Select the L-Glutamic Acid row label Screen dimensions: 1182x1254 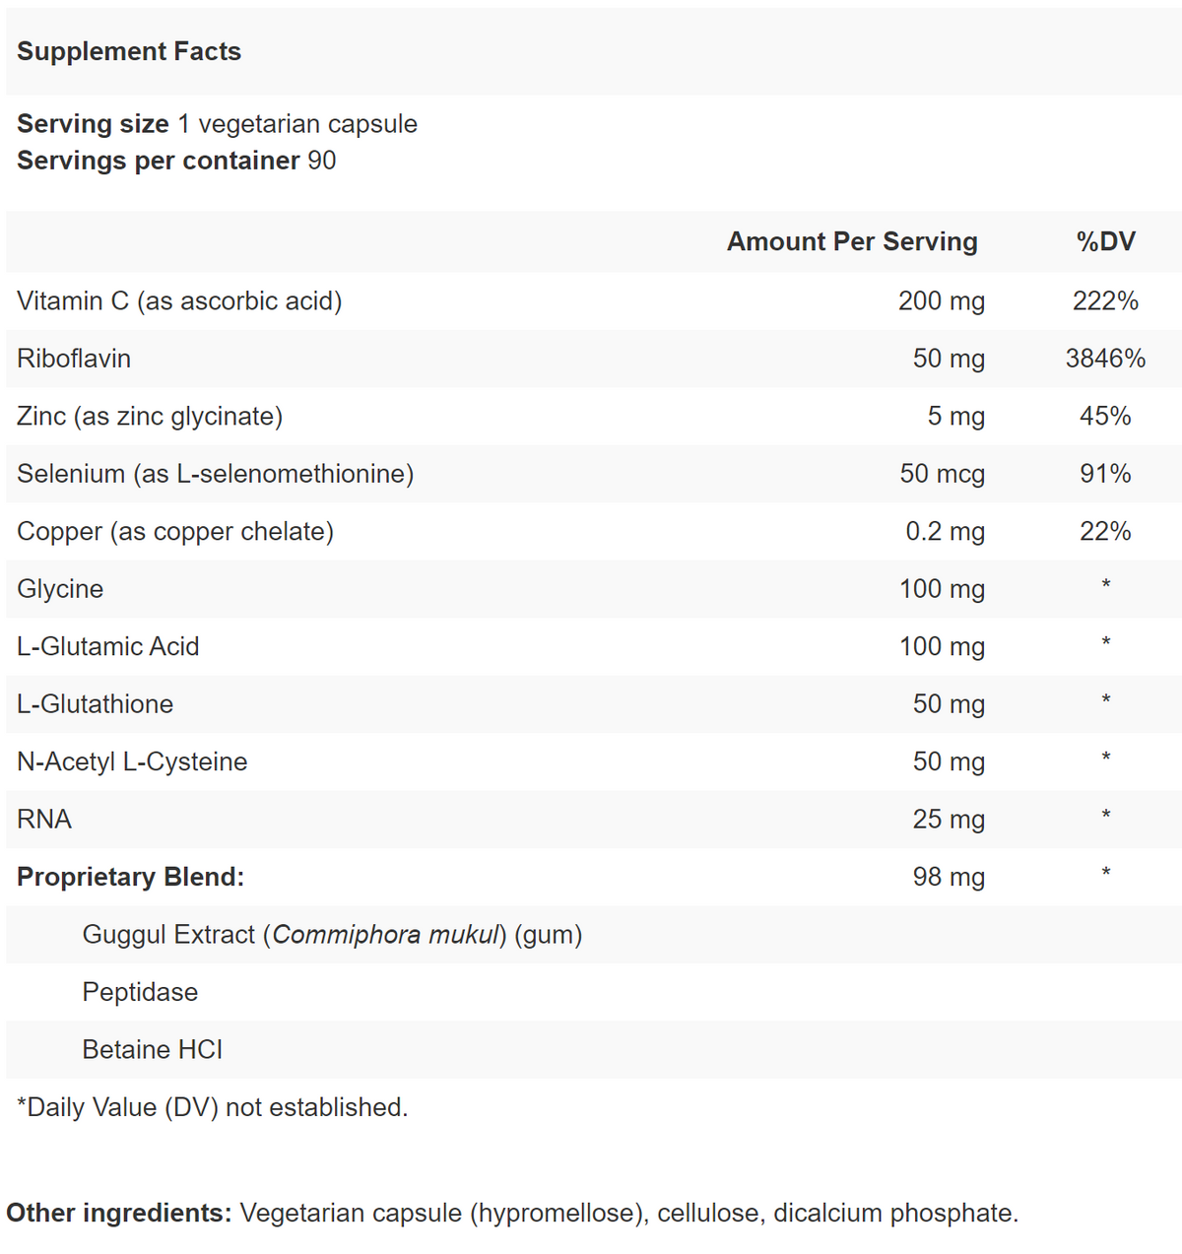108,646
